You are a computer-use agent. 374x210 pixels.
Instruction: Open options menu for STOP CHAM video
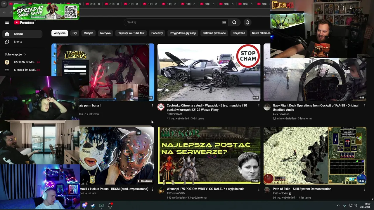point(259,106)
